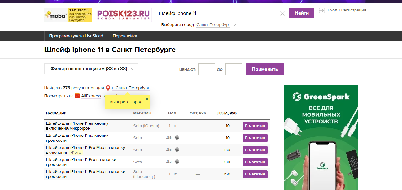Screen dimensions: 402x190
Task: Click the red location pin icon
Action: click(108, 88)
